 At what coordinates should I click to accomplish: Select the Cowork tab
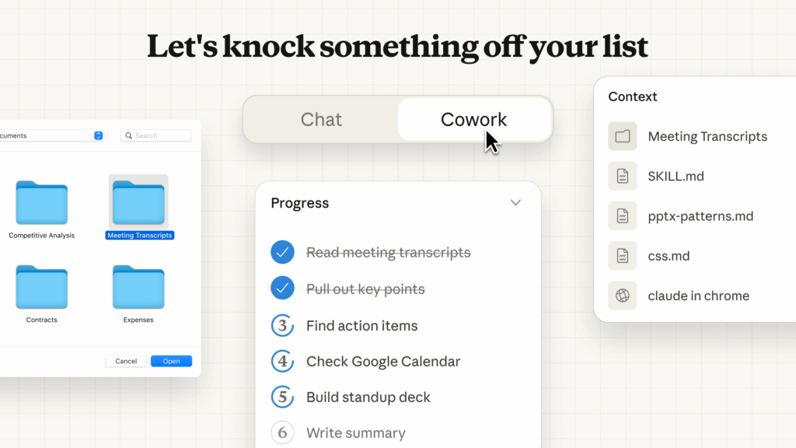tap(474, 119)
